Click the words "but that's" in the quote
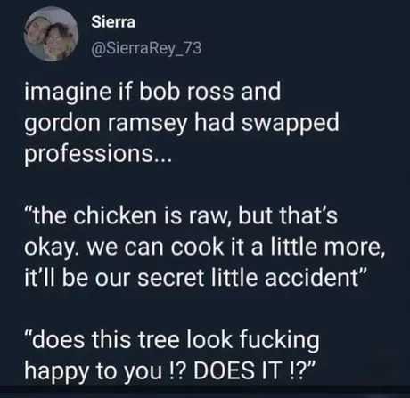This screenshot has height=398, width=410. pos(288,215)
